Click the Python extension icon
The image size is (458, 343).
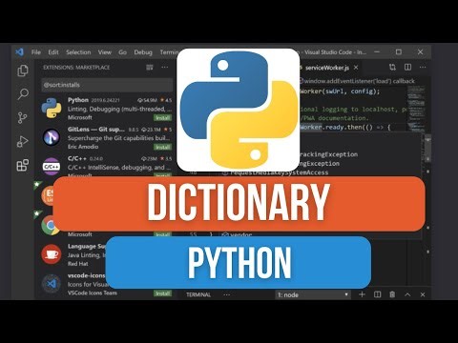(x=52, y=108)
